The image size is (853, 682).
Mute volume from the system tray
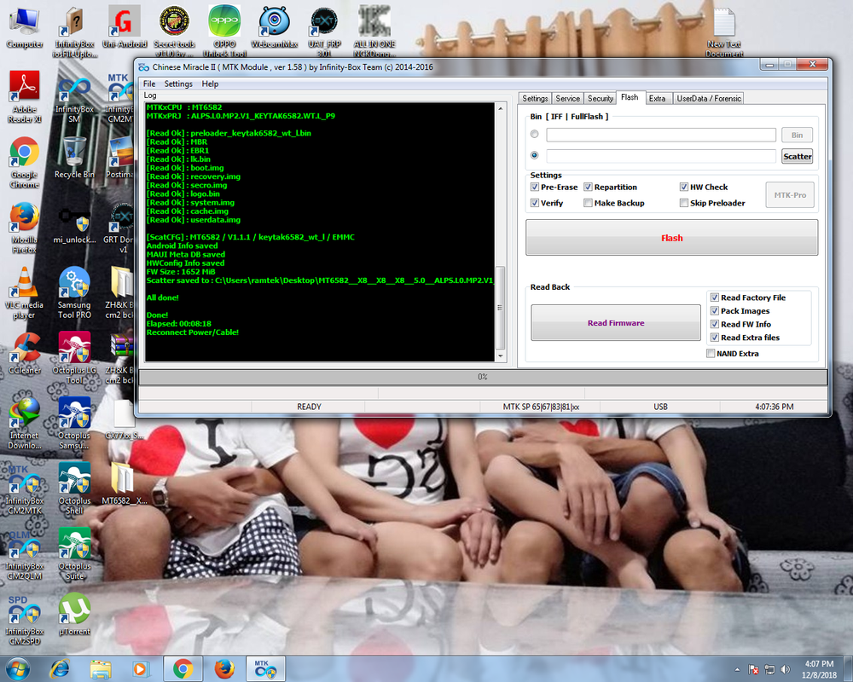[785, 669]
